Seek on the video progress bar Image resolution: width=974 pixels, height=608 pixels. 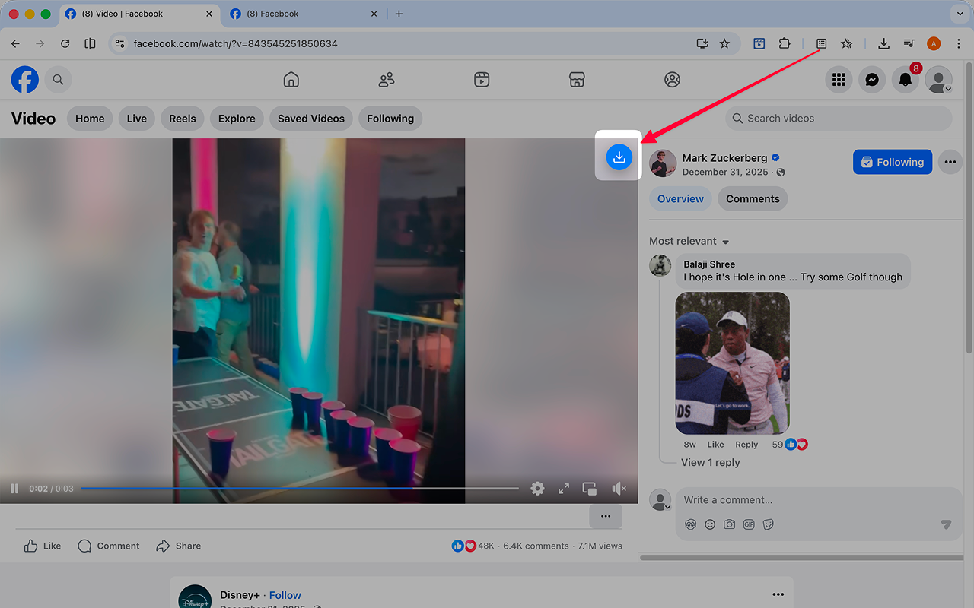point(300,489)
